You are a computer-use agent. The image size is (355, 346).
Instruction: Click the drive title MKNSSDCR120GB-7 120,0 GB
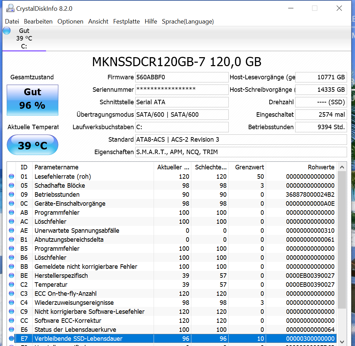pos(176,62)
